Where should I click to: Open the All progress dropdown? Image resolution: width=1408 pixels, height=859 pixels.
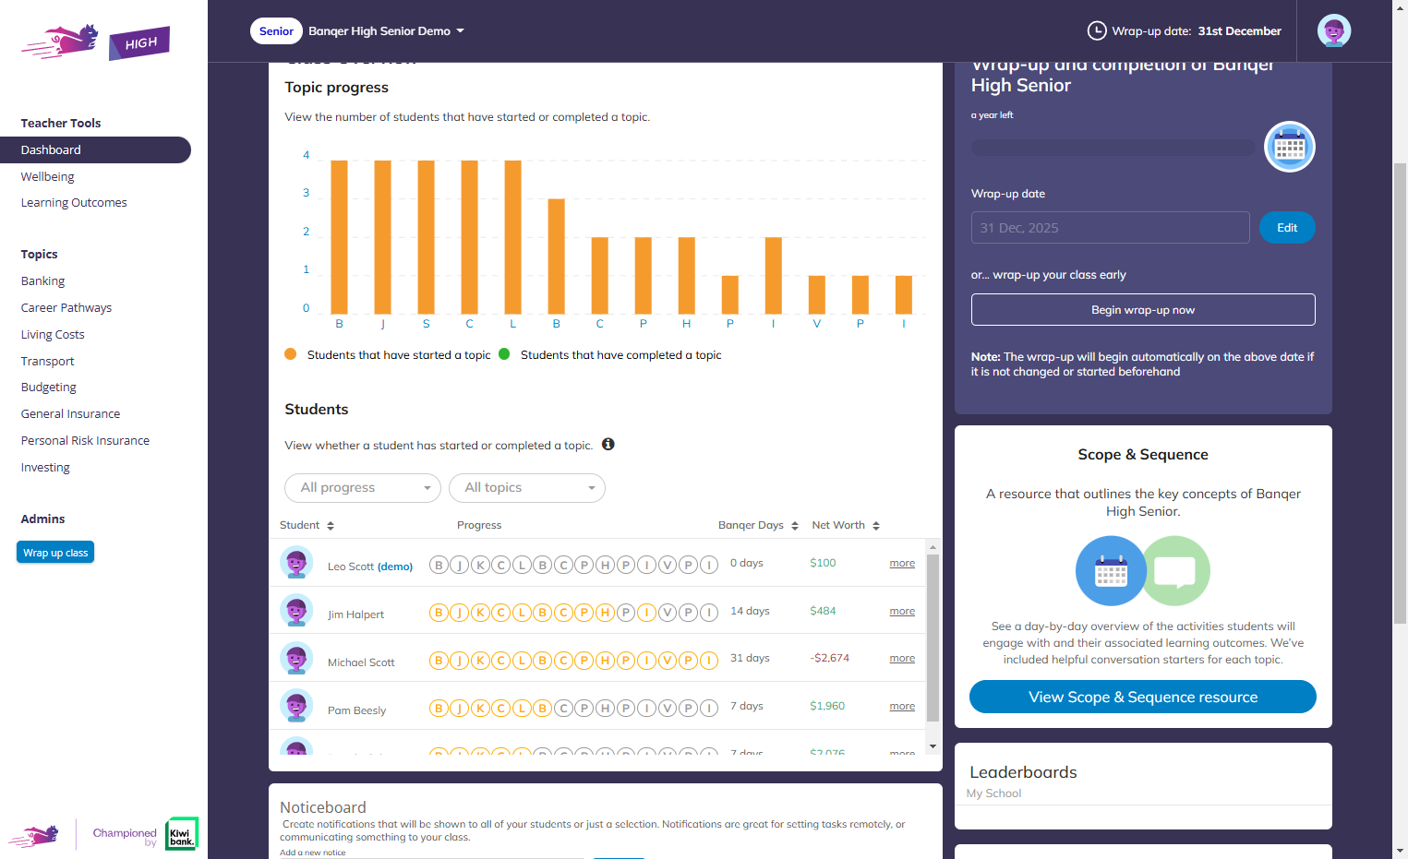pyautogui.click(x=363, y=488)
